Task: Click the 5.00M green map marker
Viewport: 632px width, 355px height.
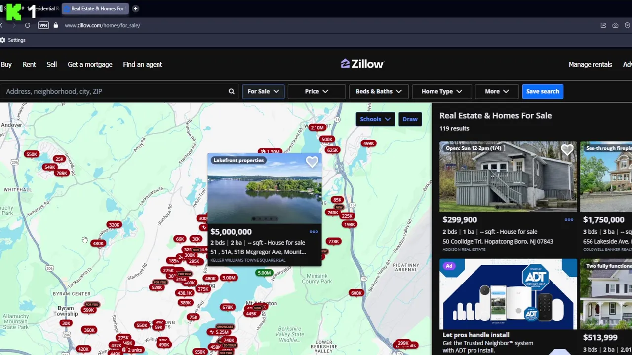Action: [x=264, y=273]
